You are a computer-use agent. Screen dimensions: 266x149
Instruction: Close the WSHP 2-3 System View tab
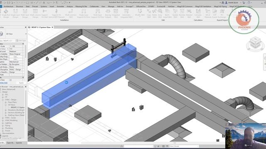pyautogui.click(x=52, y=27)
